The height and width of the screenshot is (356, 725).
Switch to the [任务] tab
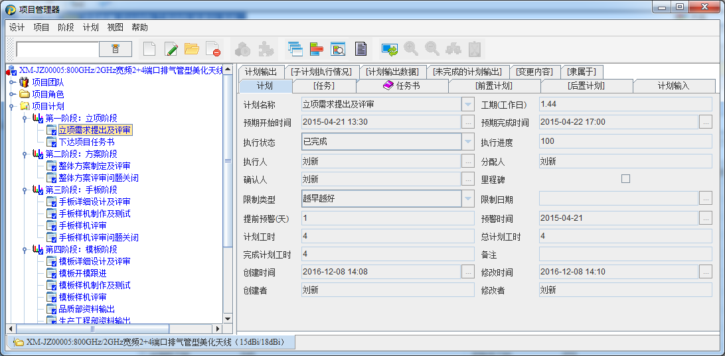pyautogui.click(x=324, y=86)
